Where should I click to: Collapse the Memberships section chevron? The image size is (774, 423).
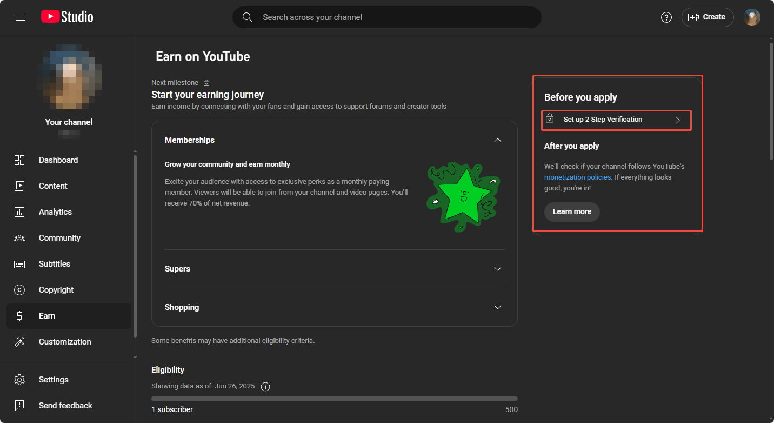(498, 140)
